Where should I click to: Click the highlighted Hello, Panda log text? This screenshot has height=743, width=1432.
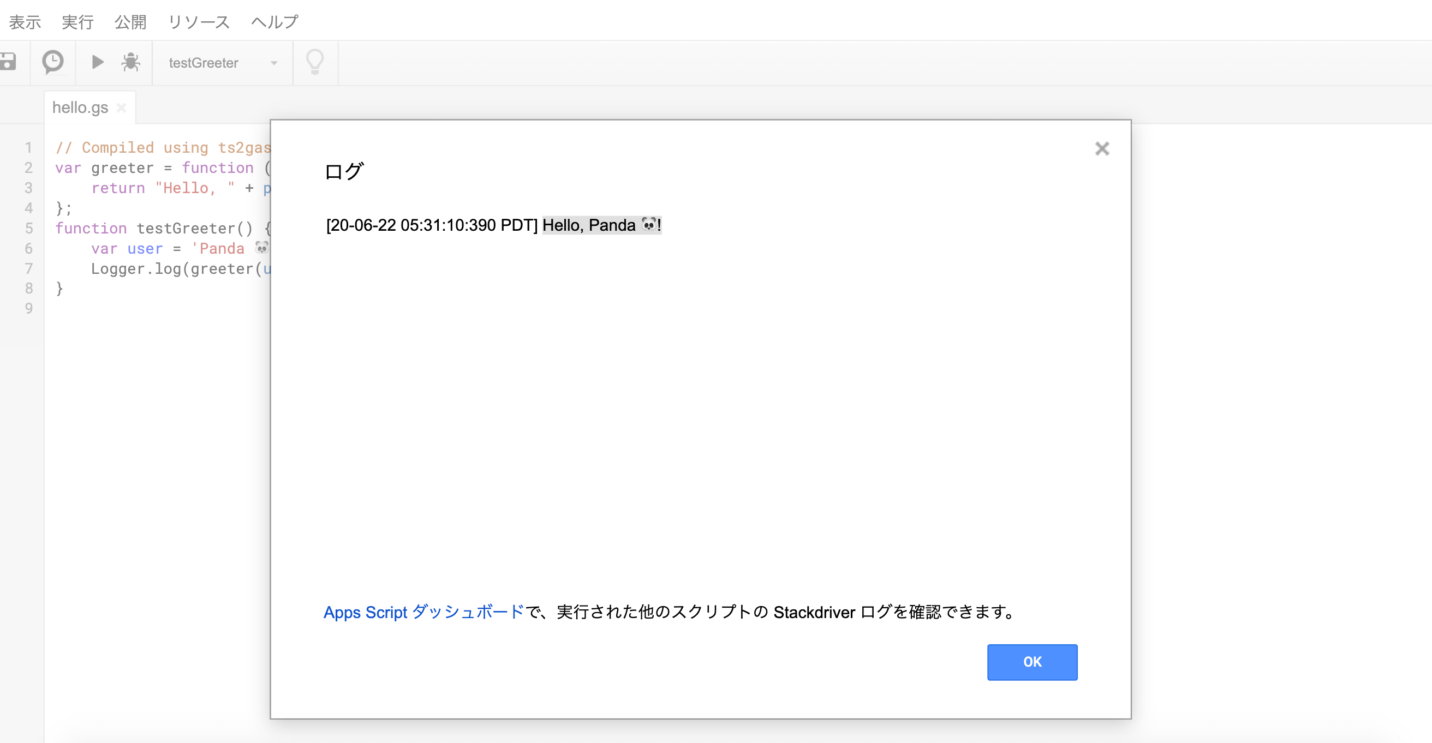(x=601, y=225)
